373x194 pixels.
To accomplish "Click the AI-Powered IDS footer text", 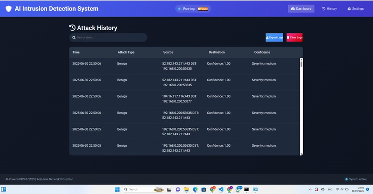I will click(x=39, y=179).
